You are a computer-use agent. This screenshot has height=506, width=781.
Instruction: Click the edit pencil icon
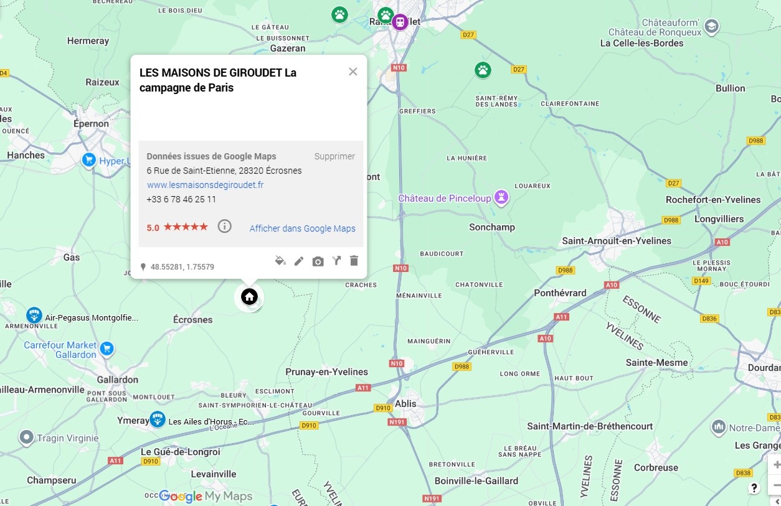[299, 261]
